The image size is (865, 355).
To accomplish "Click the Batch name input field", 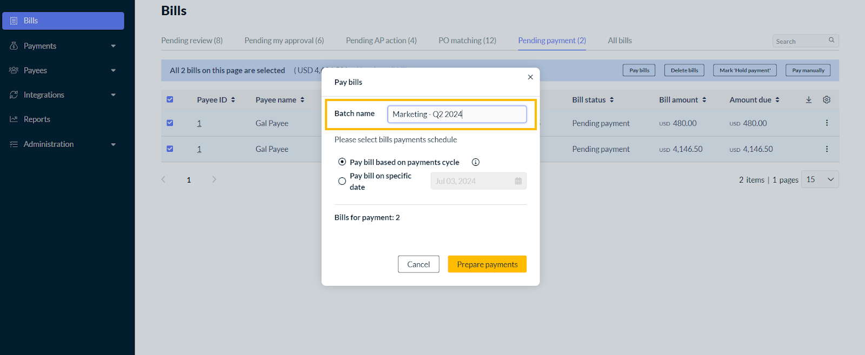I will [457, 114].
